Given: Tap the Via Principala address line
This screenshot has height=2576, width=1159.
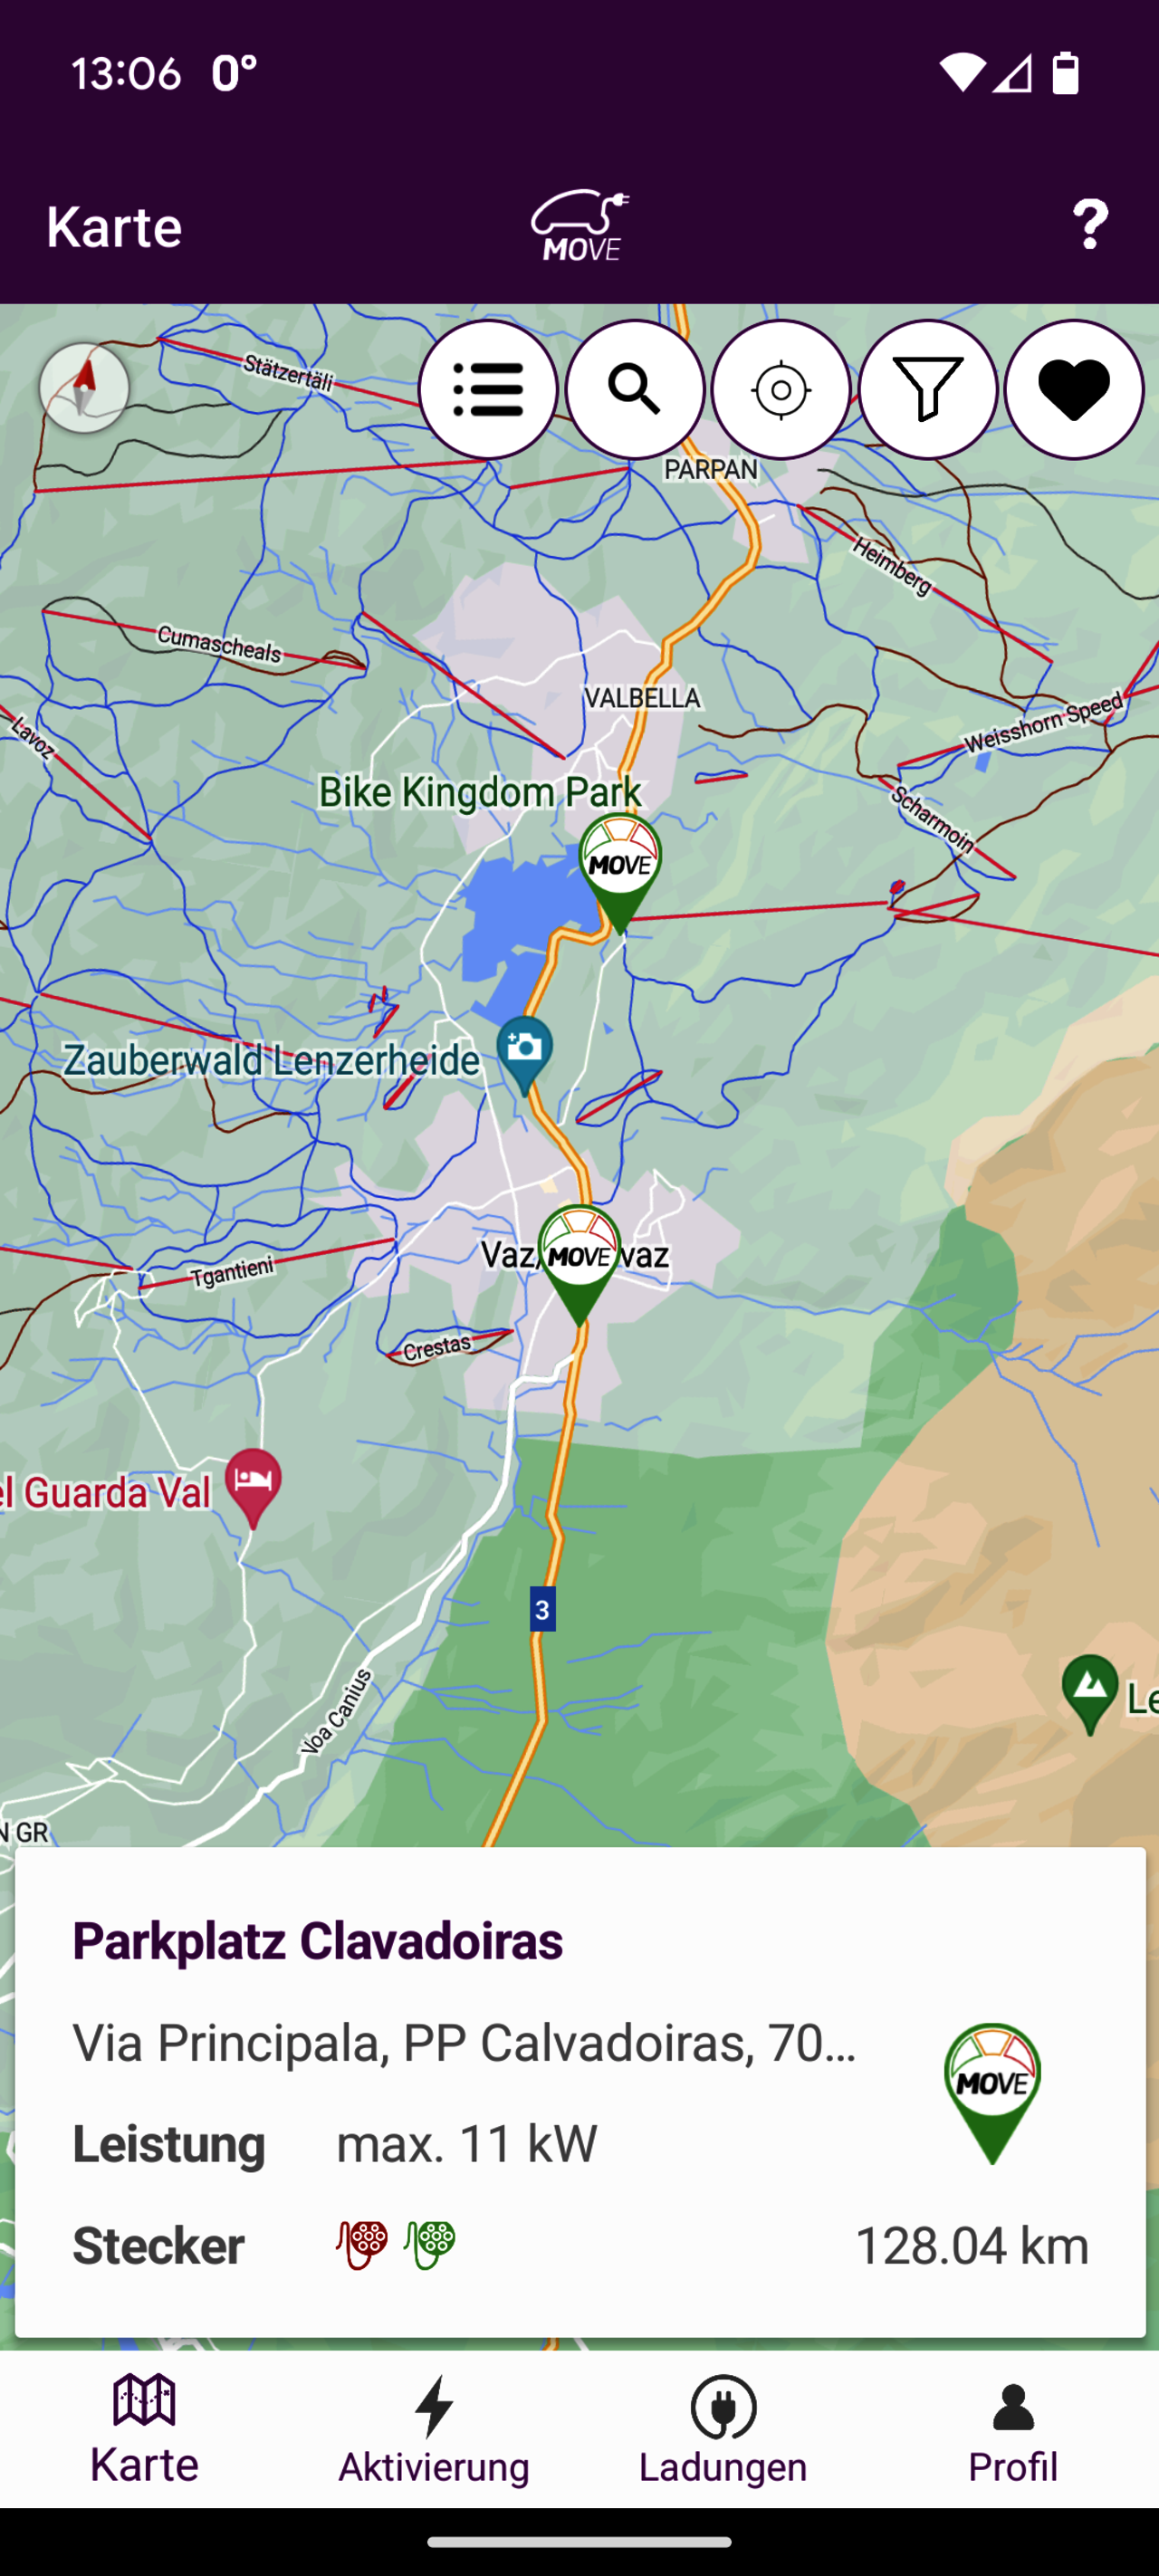Looking at the screenshot, I should [x=464, y=2043].
